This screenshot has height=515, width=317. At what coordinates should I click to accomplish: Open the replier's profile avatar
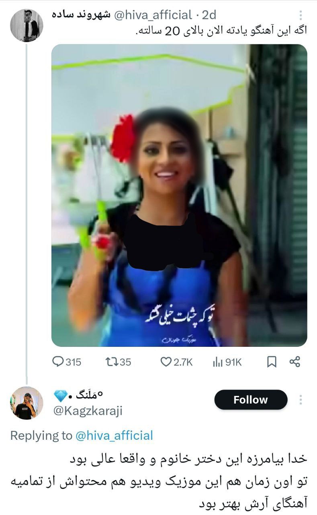[27, 403]
